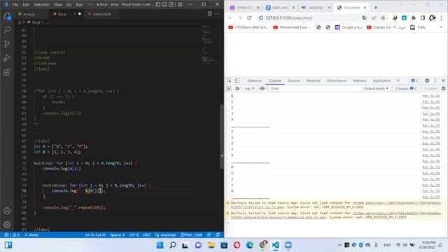
Task: Open DevTools settings gear next to issues
Action: click(x=427, y=80)
